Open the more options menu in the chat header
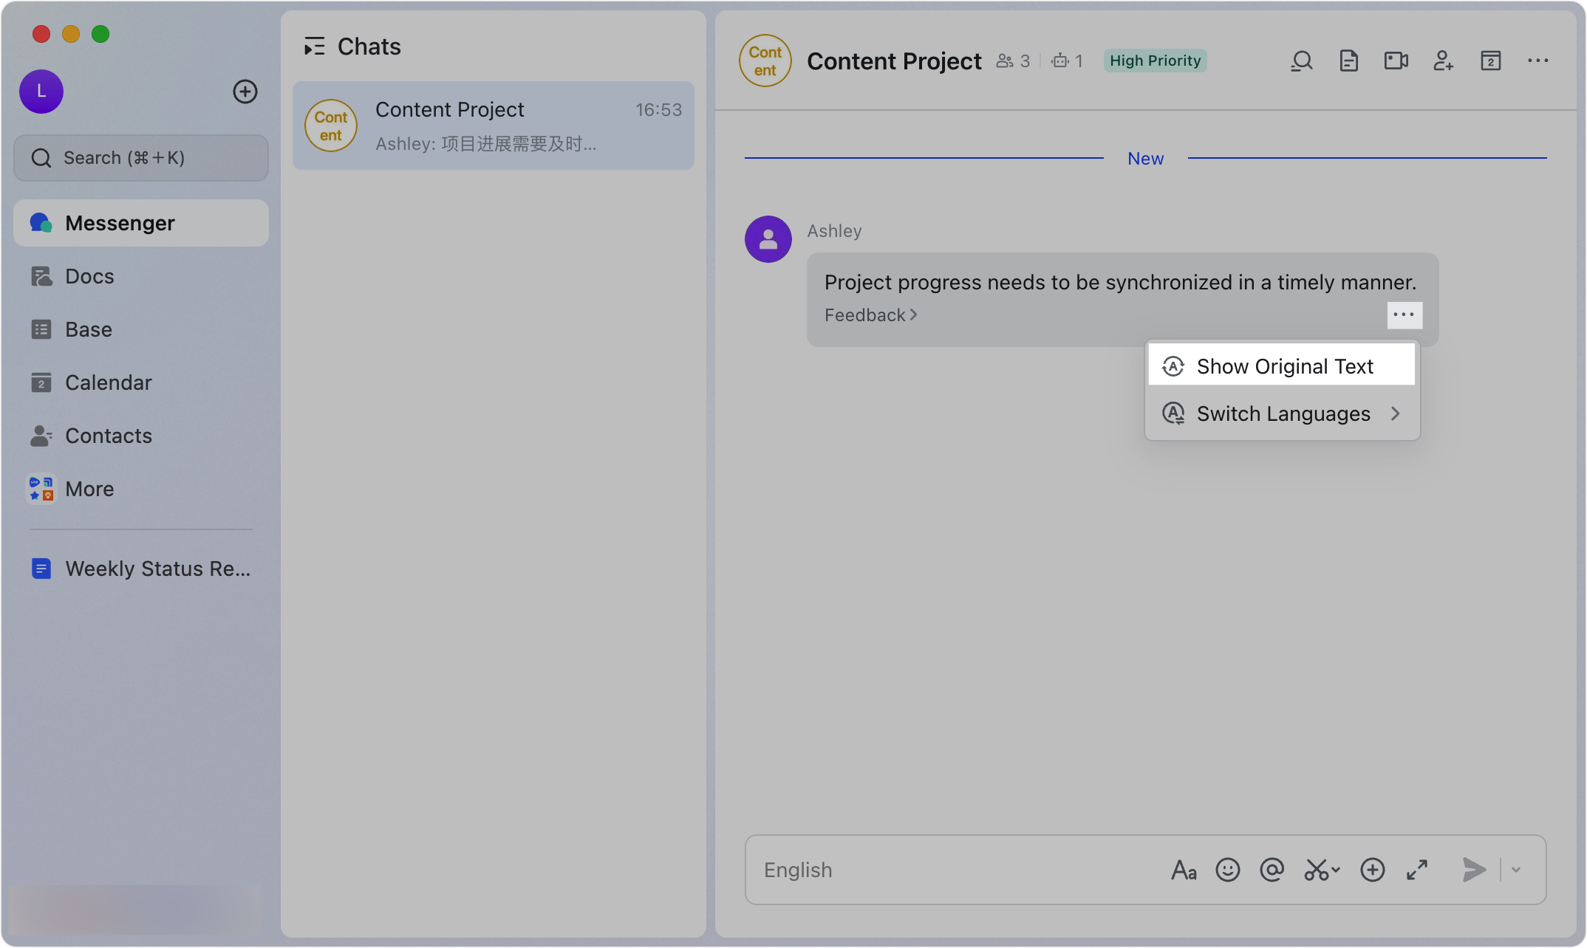Viewport: 1587px width, 948px height. tap(1537, 61)
